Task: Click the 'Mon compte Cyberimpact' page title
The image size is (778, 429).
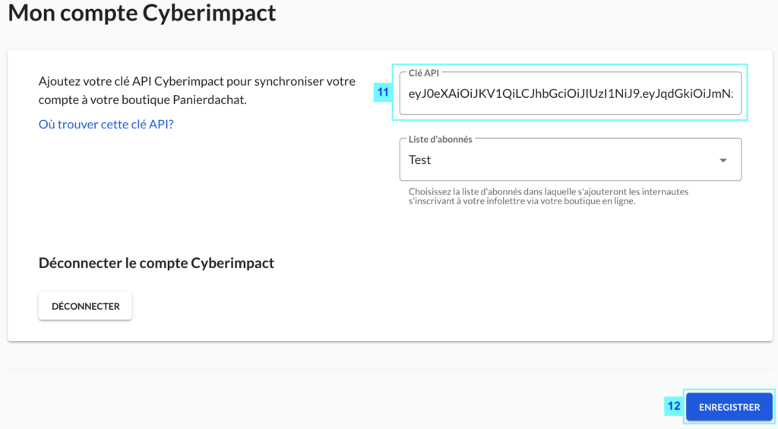Action: (142, 12)
